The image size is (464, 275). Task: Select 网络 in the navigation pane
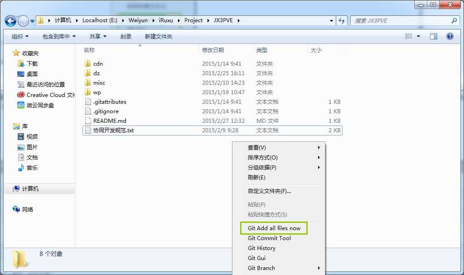pos(28,210)
